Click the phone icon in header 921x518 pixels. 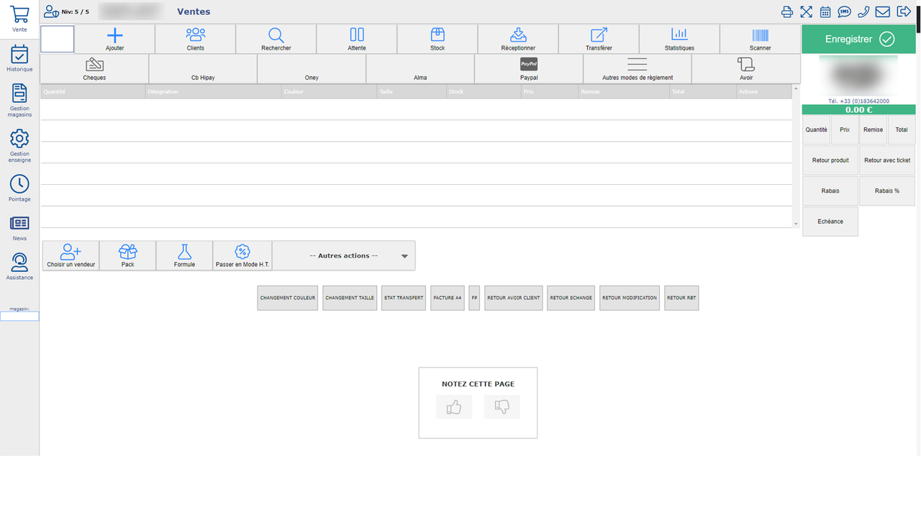863,12
